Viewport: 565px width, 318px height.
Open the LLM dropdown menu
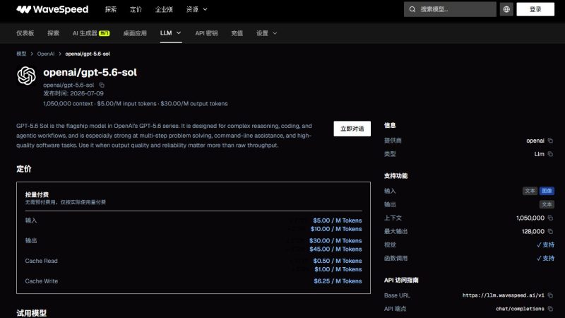pos(170,33)
